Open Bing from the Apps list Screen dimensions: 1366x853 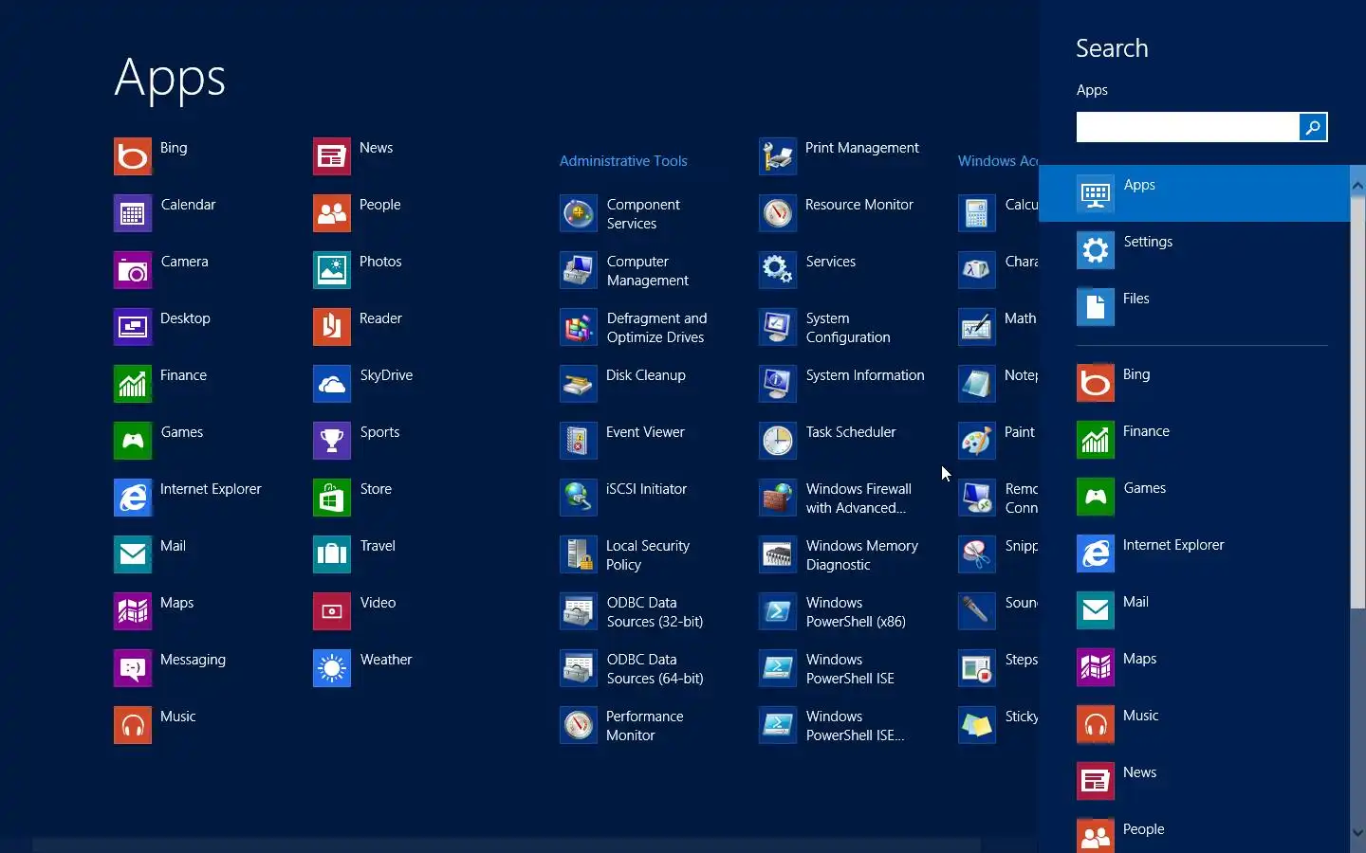tap(133, 156)
